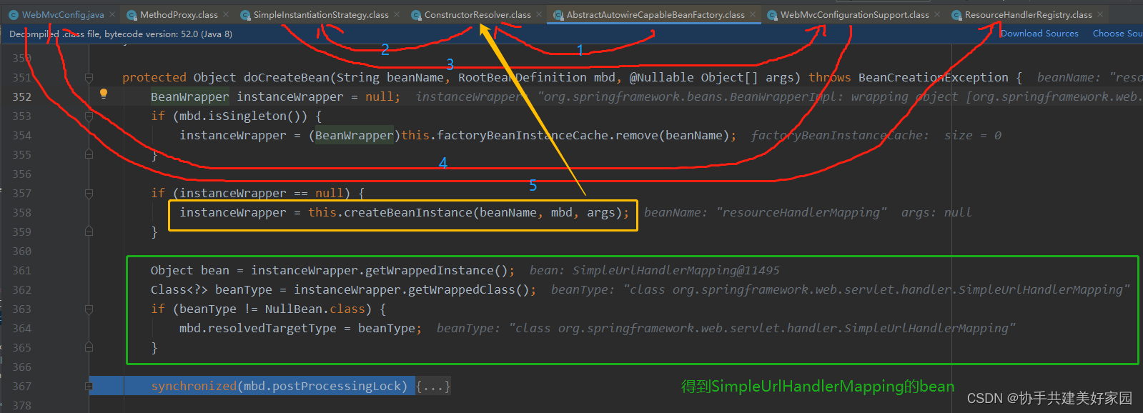Click the decompiled .class file bytecode version banner text
1143x413 pixels.
121,34
